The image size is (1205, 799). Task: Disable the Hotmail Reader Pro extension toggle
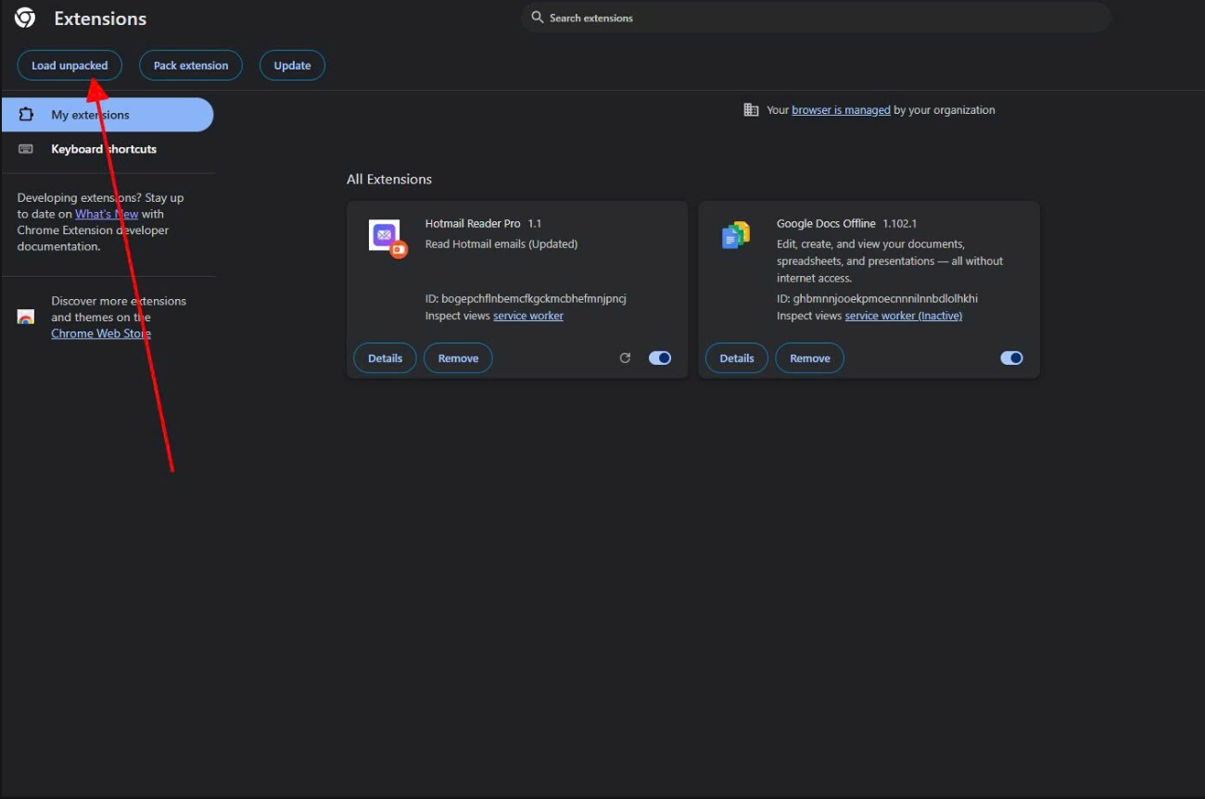660,357
